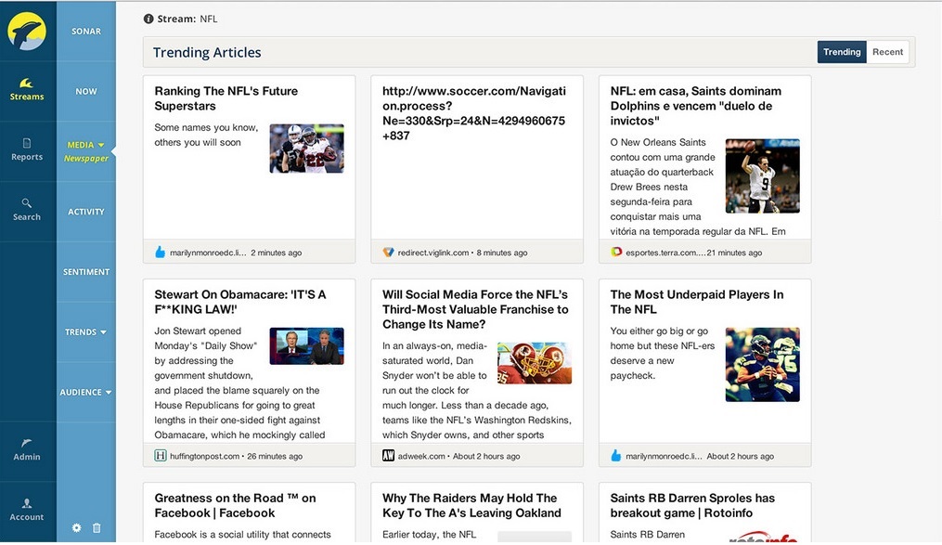Open 'Stewart On Obamacare' article title
This screenshot has width=942, height=545.
pos(240,302)
